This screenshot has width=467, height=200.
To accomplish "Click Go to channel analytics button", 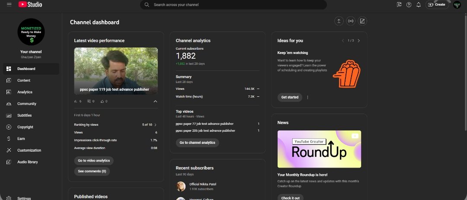I will pyautogui.click(x=198, y=143).
